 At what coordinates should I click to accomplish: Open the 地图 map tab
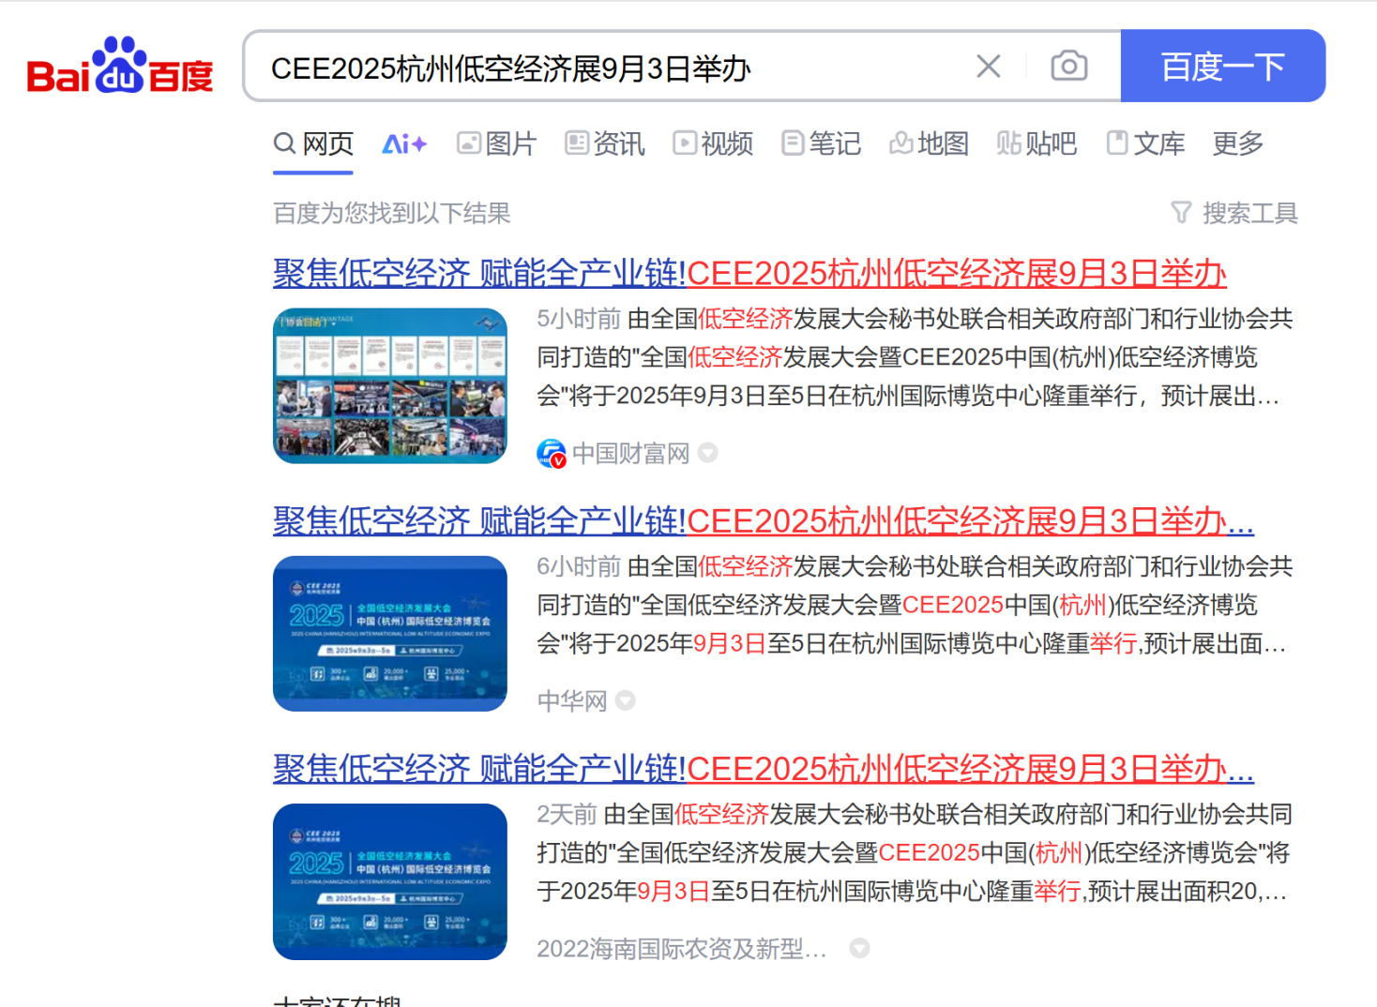[x=929, y=144]
